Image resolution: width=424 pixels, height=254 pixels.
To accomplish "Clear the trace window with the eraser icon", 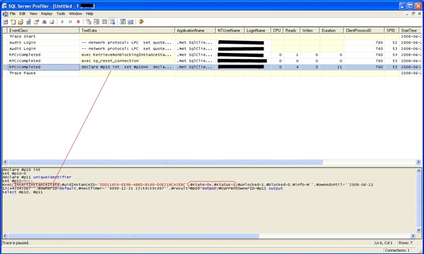I will 52,22.
